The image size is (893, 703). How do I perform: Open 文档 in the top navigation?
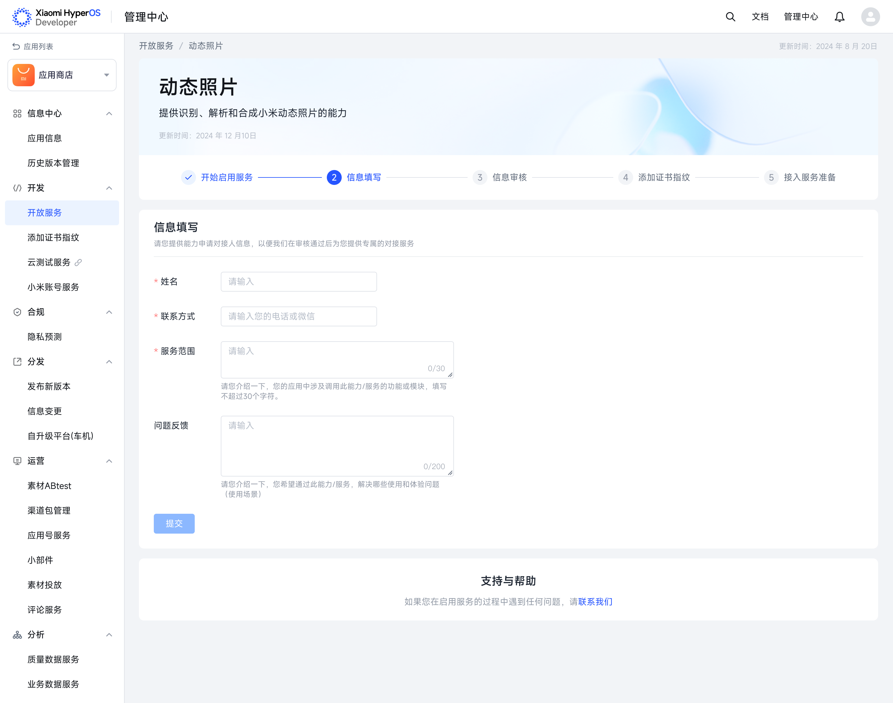click(760, 17)
